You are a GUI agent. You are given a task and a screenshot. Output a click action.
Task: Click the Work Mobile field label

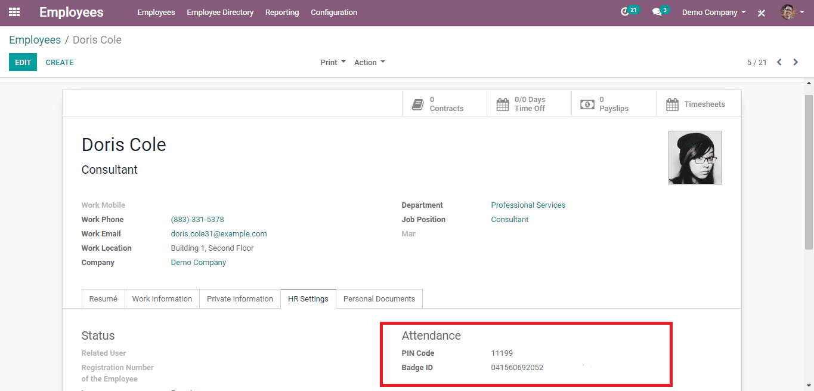[x=103, y=205]
